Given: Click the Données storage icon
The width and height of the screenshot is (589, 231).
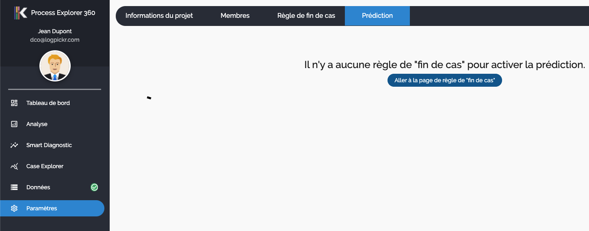Looking at the screenshot, I should (x=14, y=187).
